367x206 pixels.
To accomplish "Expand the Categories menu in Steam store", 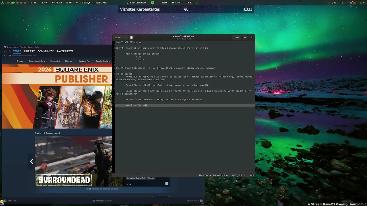I will [56, 61].
